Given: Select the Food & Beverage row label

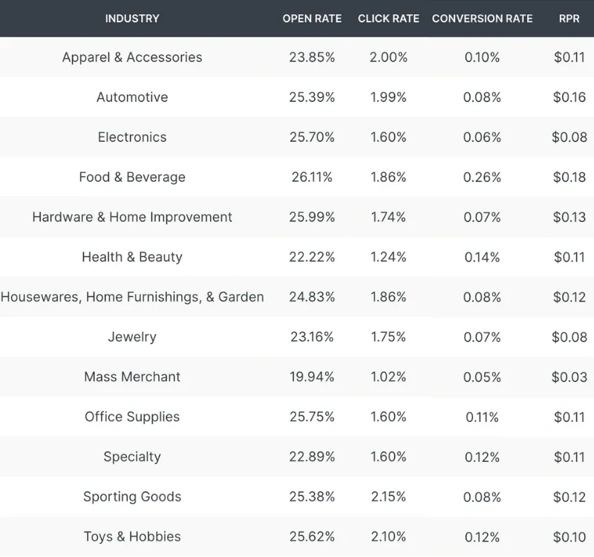Looking at the screenshot, I should pyautogui.click(x=132, y=177).
